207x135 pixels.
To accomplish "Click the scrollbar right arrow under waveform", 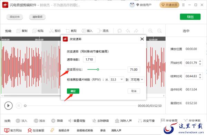I will pos(164,96).
